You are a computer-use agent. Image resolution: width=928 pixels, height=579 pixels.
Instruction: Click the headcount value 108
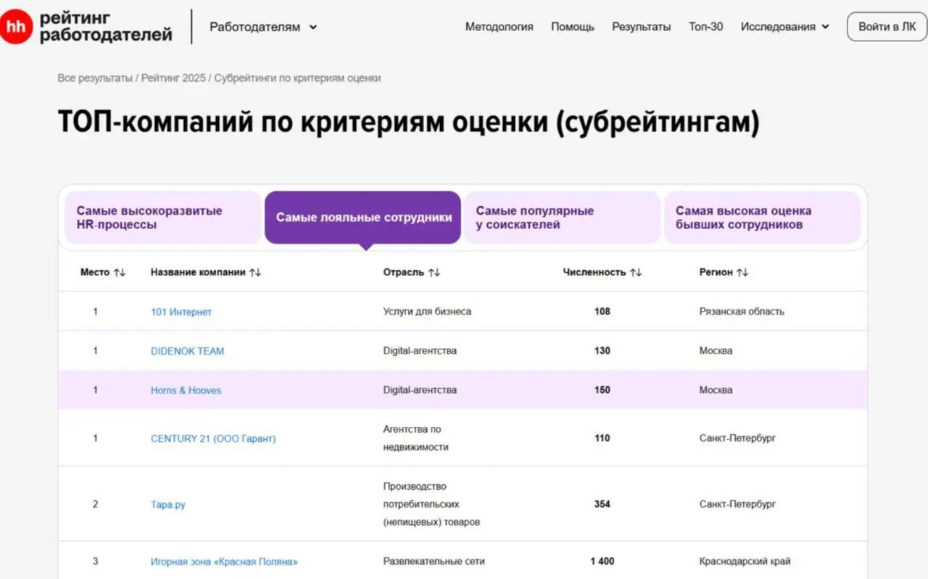tap(602, 312)
